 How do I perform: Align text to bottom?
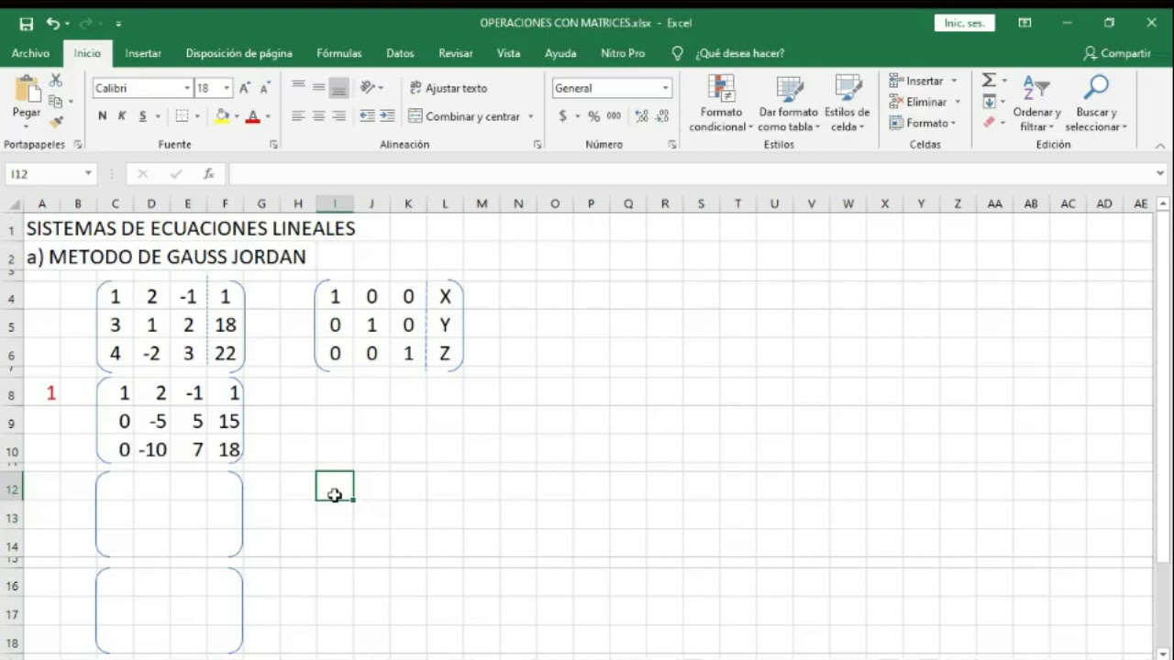click(x=338, y=88)
